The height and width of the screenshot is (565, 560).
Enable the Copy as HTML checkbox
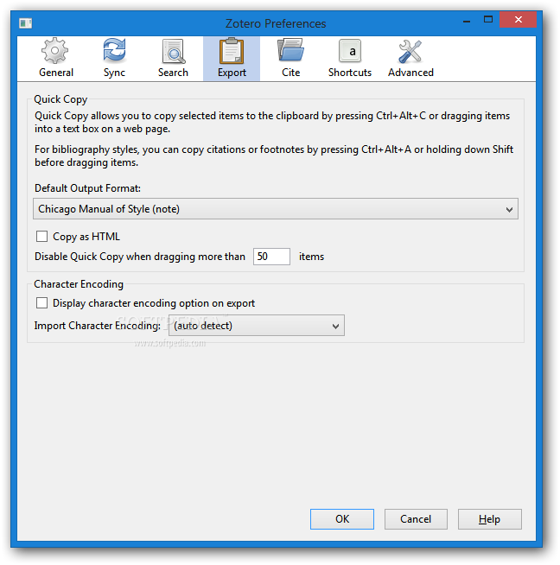(41, 237)
